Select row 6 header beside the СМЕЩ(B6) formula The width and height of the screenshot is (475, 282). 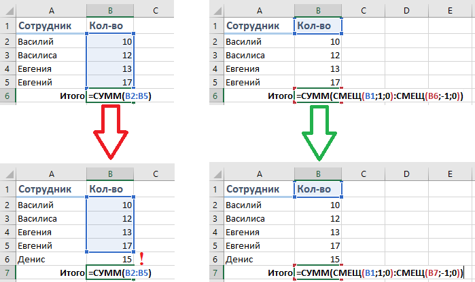(215, 96)
